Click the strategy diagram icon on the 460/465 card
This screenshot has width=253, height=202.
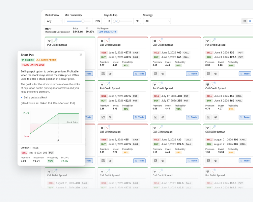(160, 41)
